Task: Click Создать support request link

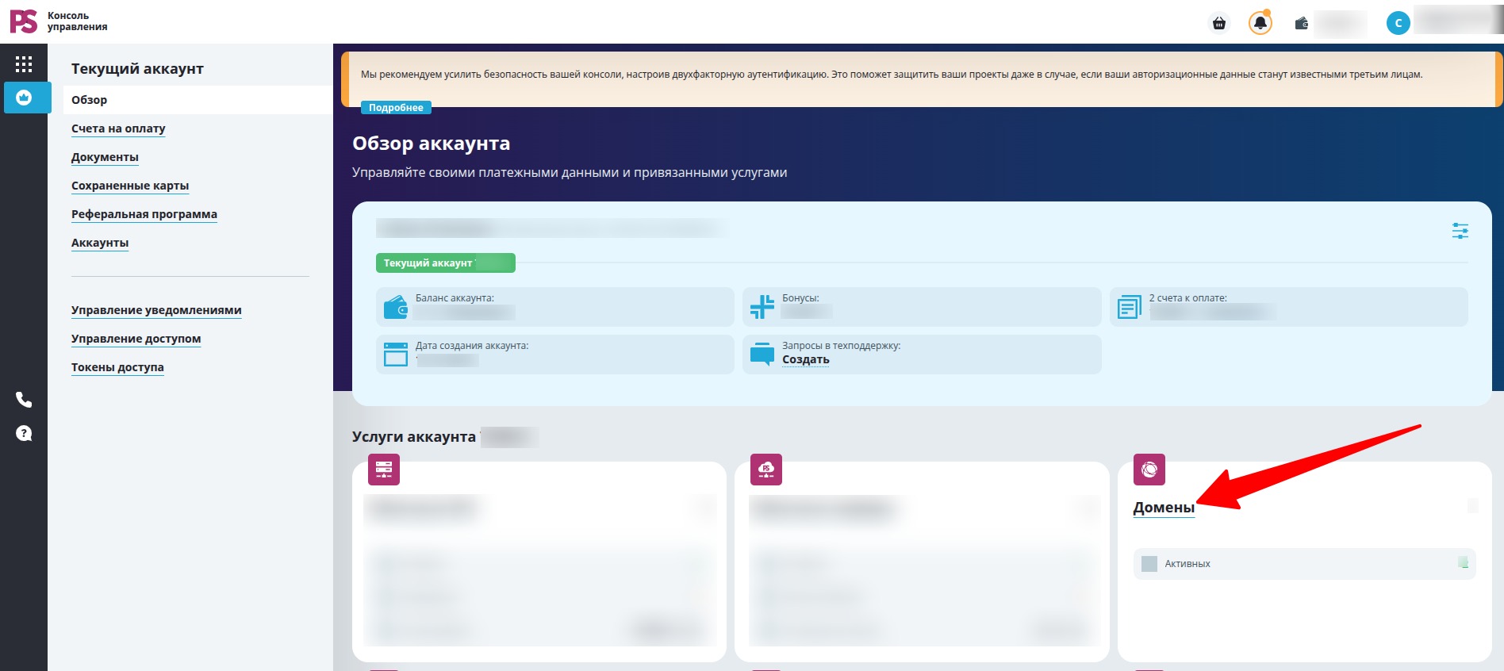Action: 806,359
